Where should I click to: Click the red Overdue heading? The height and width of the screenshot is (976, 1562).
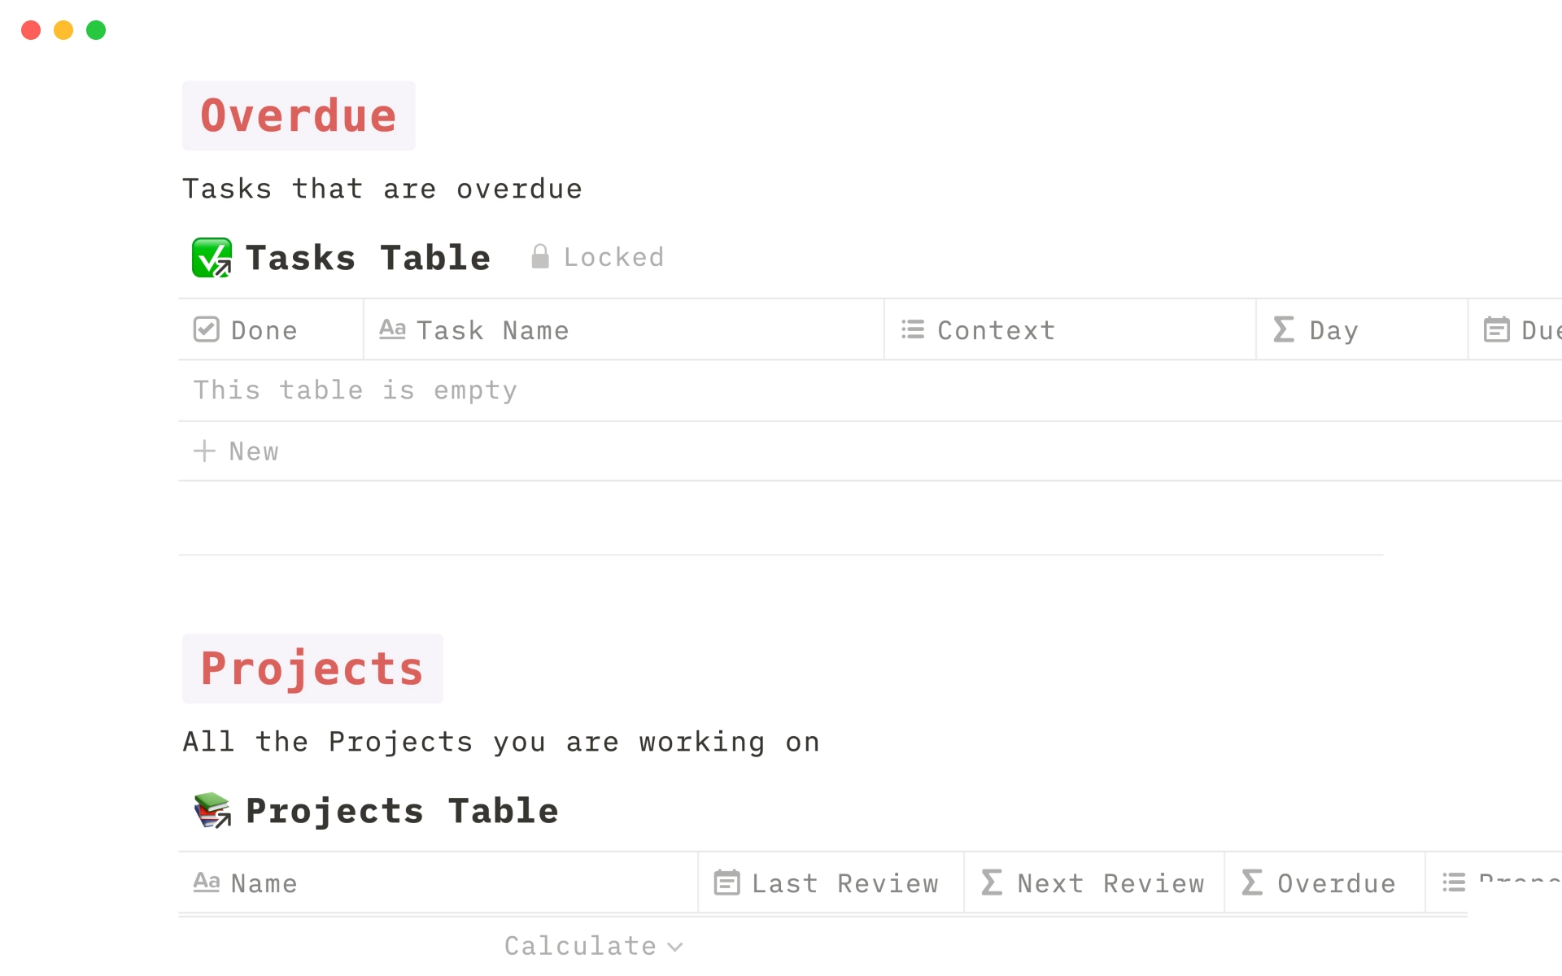[299, 115]
